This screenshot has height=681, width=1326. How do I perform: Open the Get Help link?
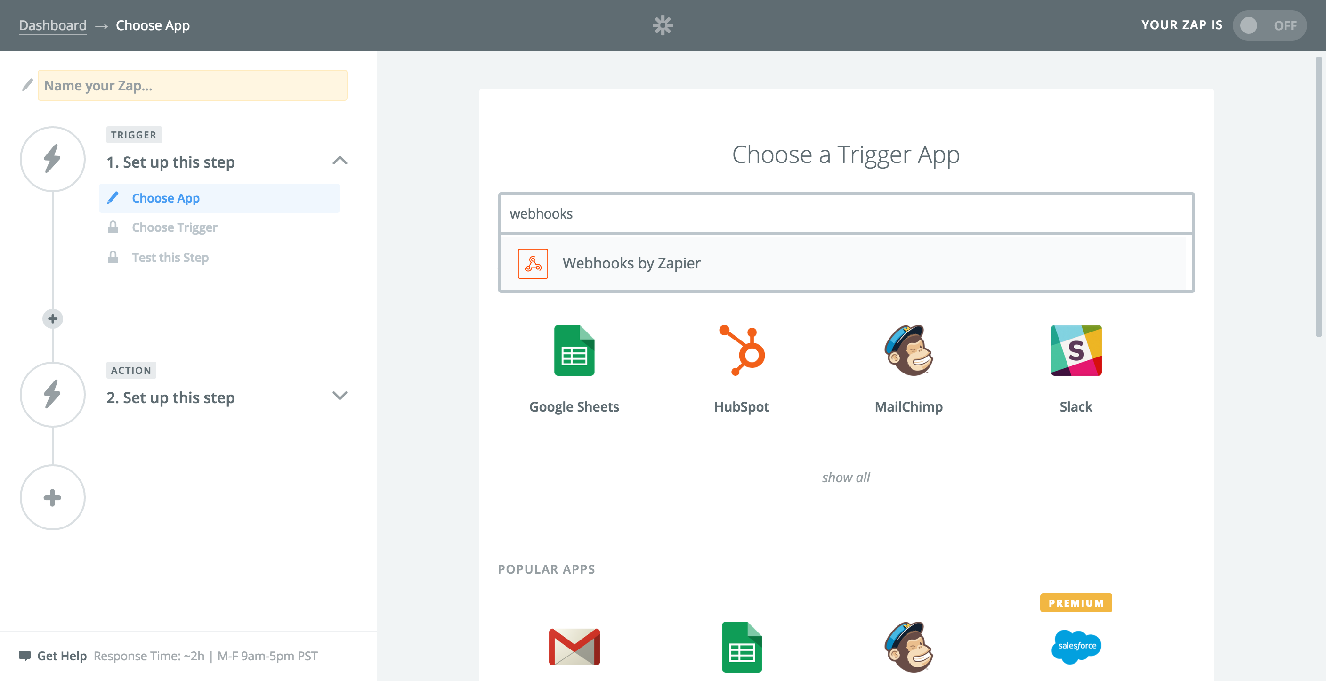[x=62, y=656]
